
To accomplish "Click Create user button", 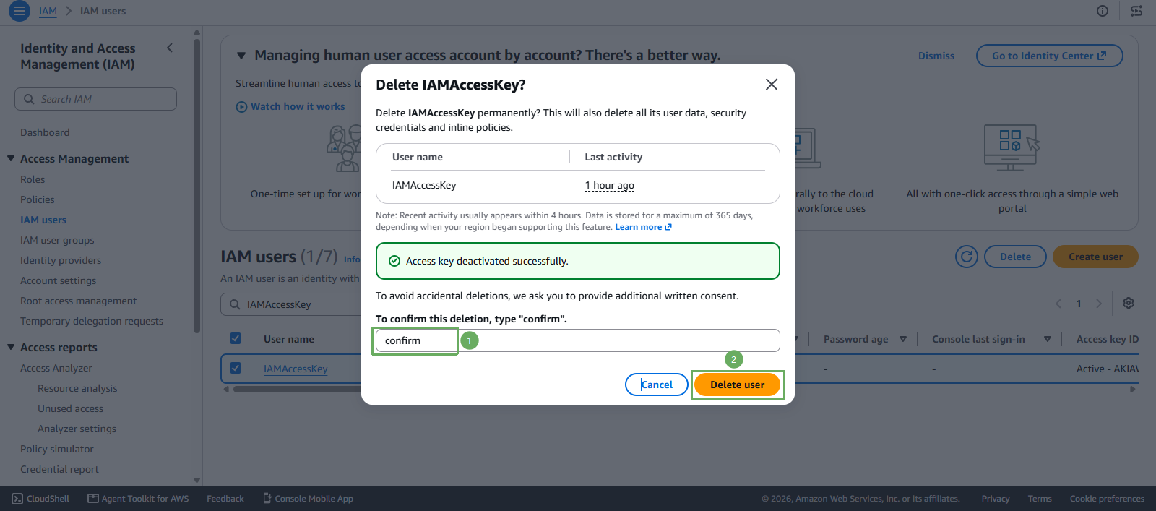I will (x=1095, y=257).
